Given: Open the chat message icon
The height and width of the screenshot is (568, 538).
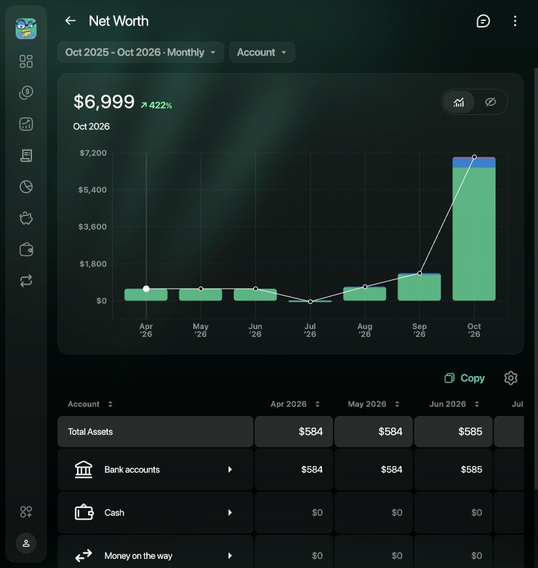Looking at the screenshot, I should point(483,21).
